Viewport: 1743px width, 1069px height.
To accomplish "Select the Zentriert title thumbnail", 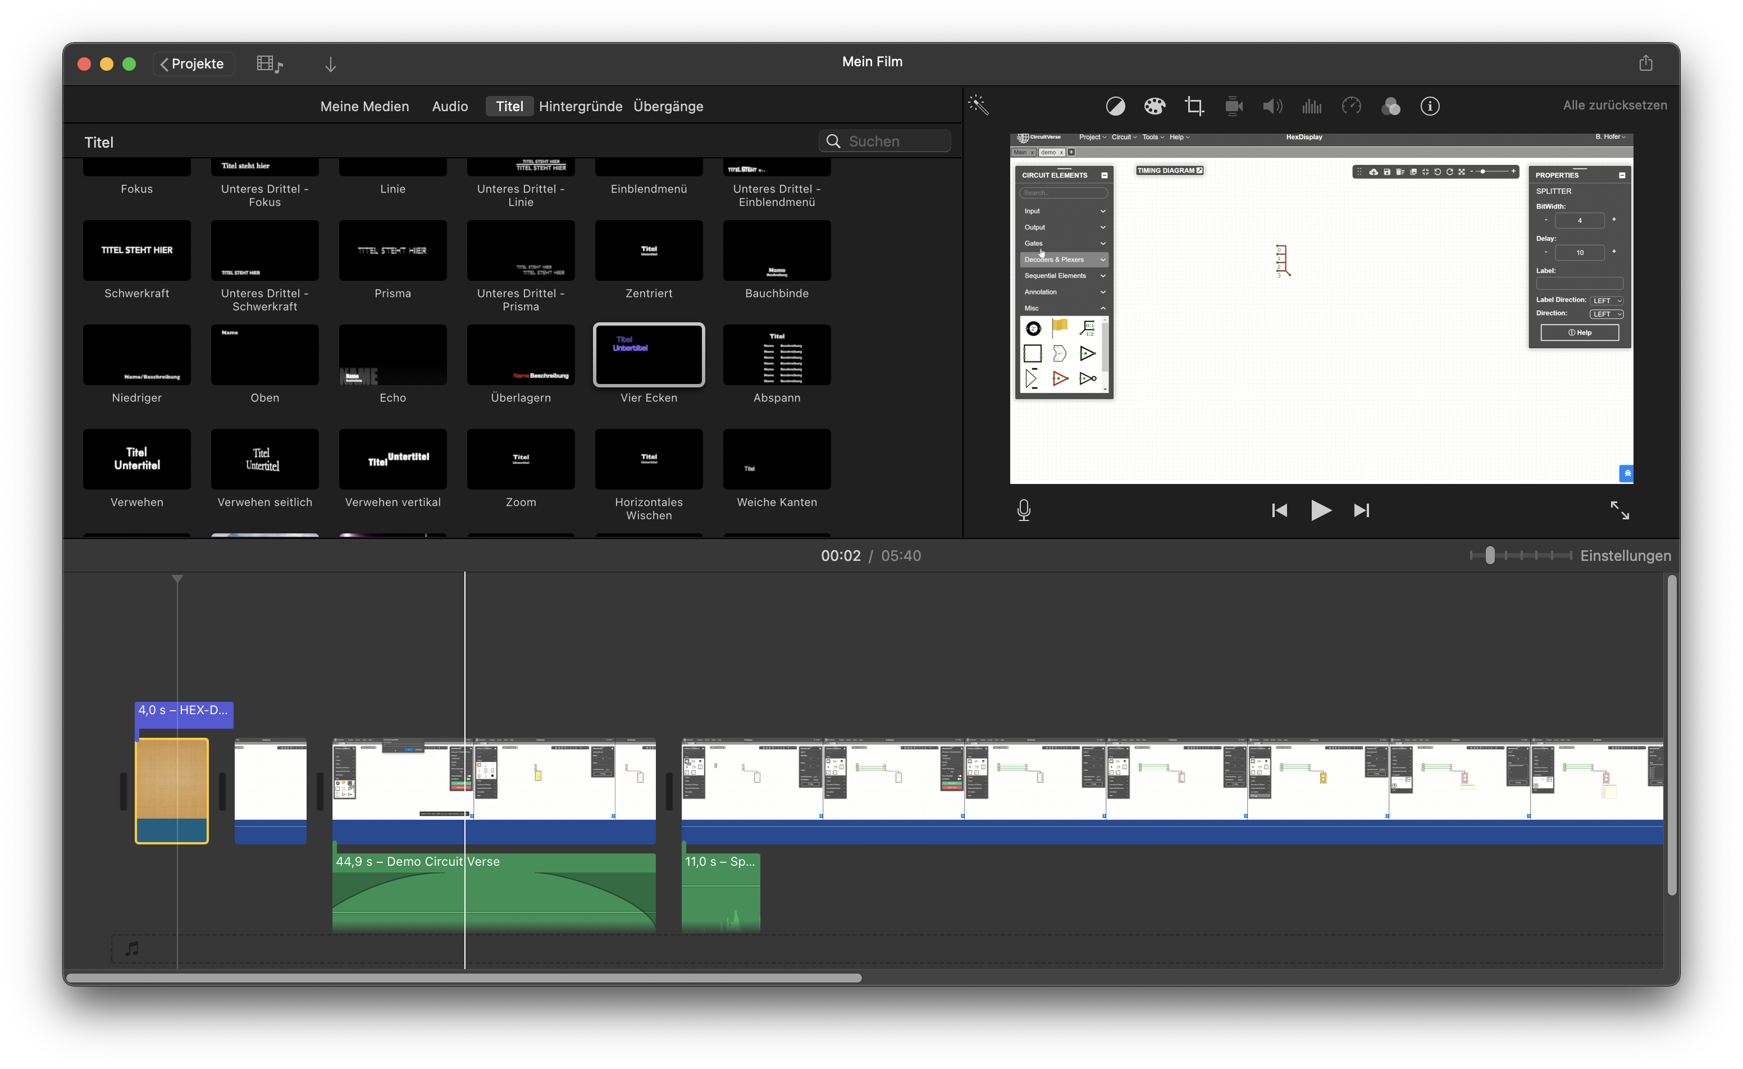I will tap(649, 250).
